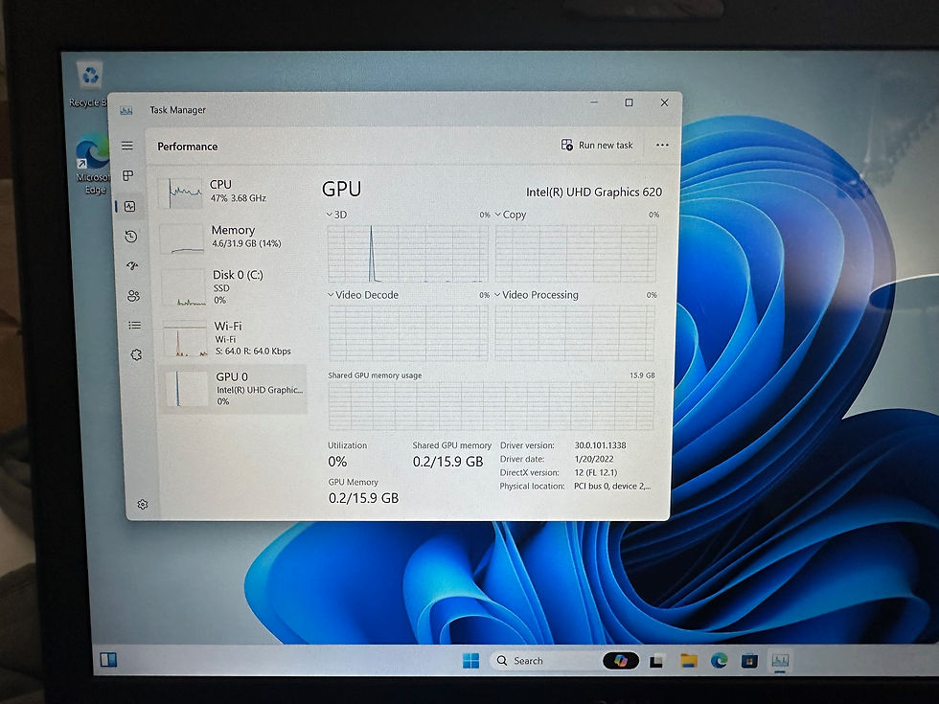Click the Wi-Fi mini graph thumbnail

pyautogui.click(x=186, y=338)
